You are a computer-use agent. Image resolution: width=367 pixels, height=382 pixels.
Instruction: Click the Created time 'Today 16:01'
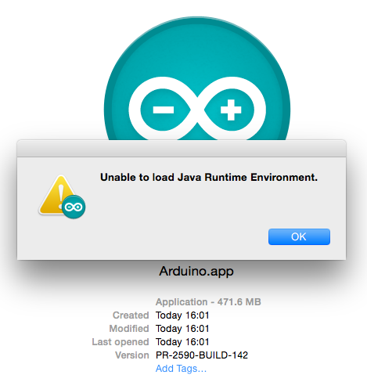point(182,315)
